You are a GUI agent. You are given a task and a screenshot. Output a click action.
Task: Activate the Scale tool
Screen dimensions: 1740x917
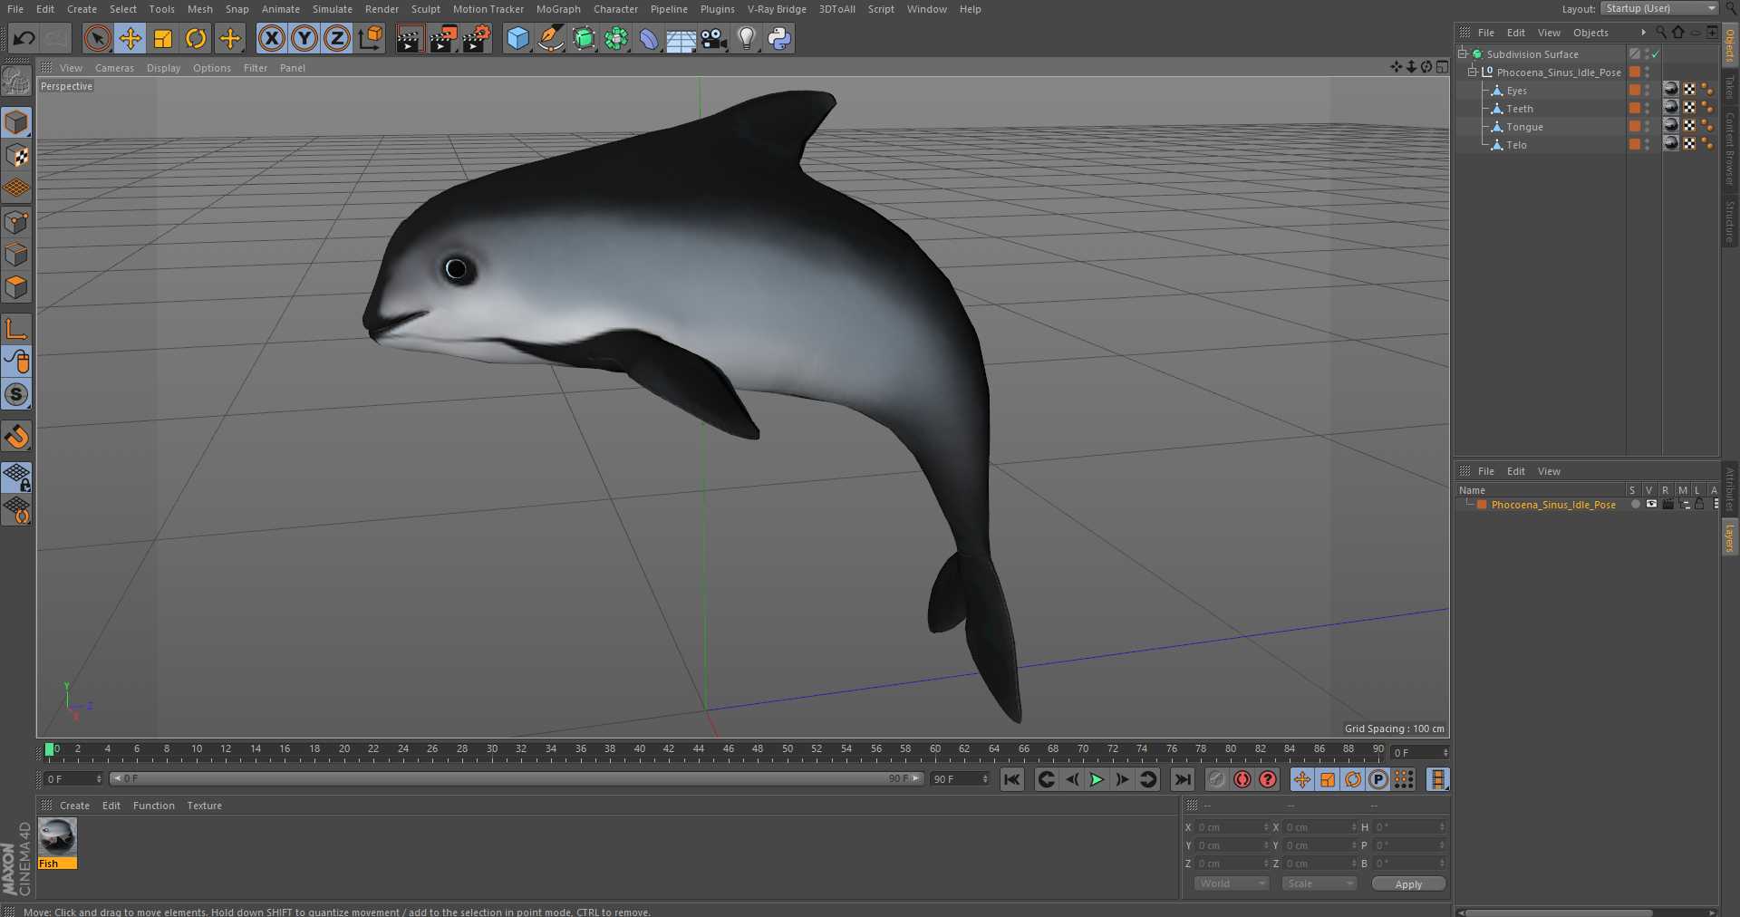click(163, 38)
